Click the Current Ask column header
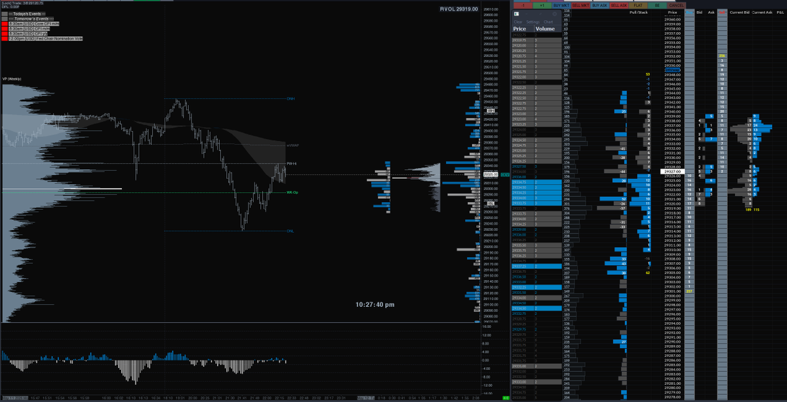Viewport: 787px width, 402px height. coord(762,12)
